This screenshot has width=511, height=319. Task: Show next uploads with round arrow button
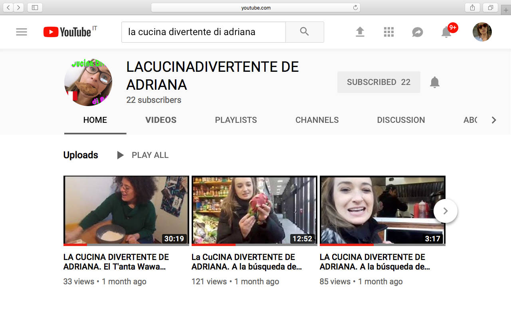coord(445,211)
